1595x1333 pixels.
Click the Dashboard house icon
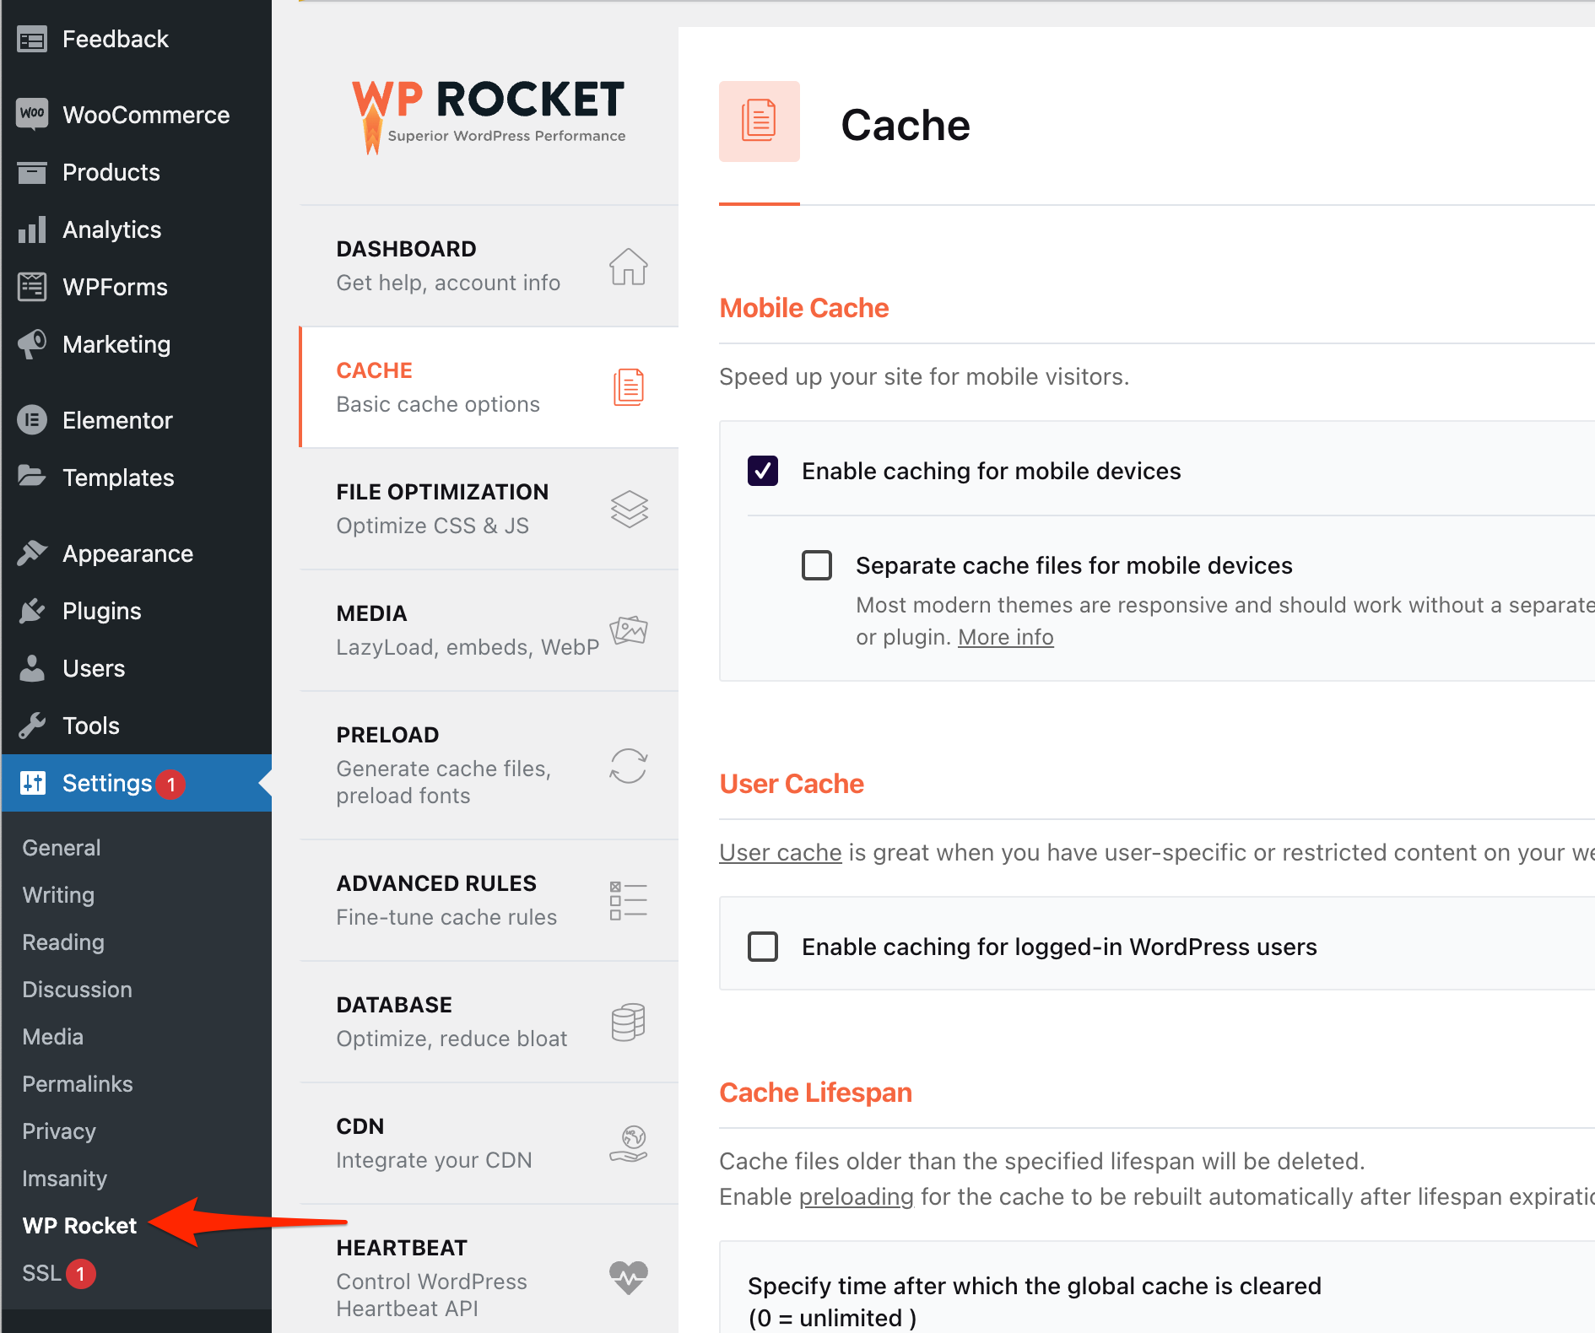(x=629, y=267)
